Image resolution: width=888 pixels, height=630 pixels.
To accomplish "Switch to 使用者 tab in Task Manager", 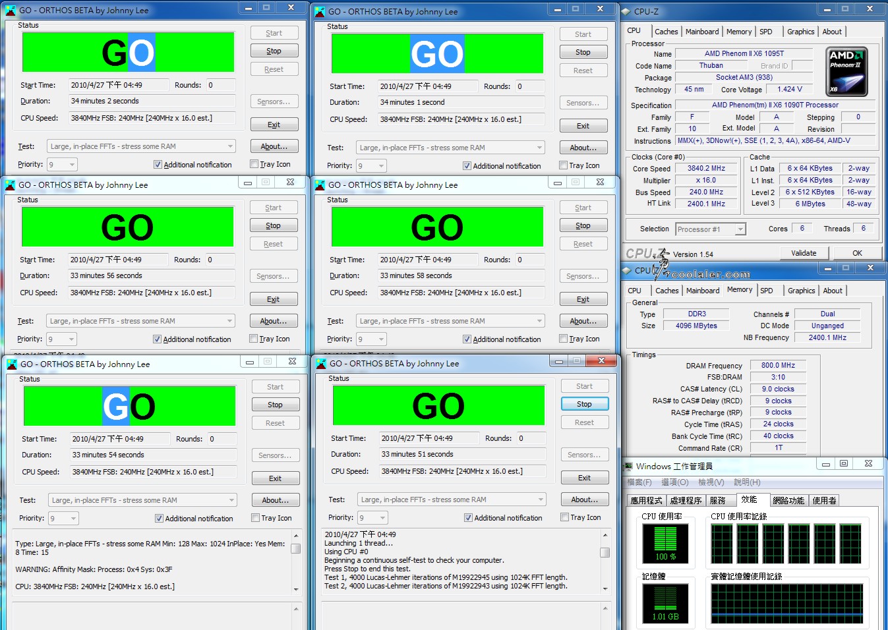I will (824, 501).
